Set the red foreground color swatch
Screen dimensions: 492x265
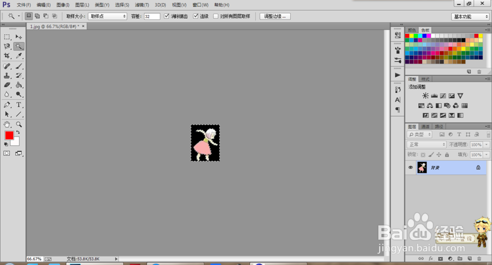tap(9, 135)
